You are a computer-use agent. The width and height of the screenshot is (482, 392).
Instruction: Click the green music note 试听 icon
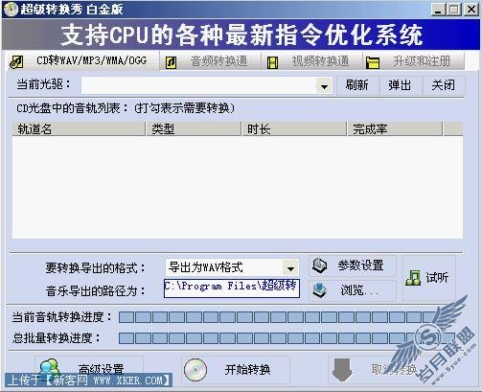[413, 278]
